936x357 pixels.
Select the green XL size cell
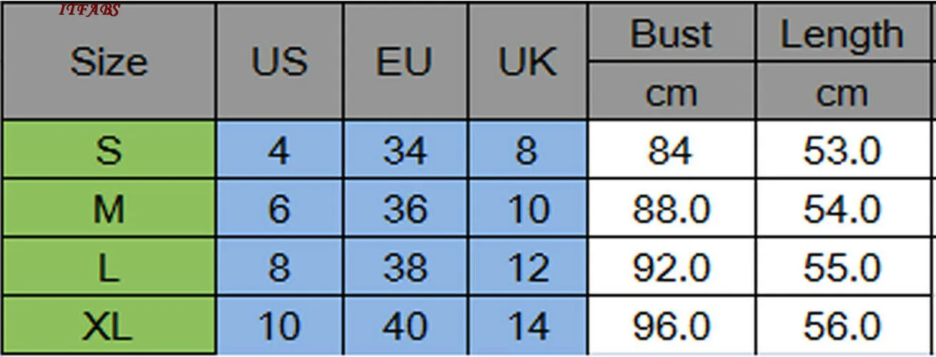click(x=109, y=326)
